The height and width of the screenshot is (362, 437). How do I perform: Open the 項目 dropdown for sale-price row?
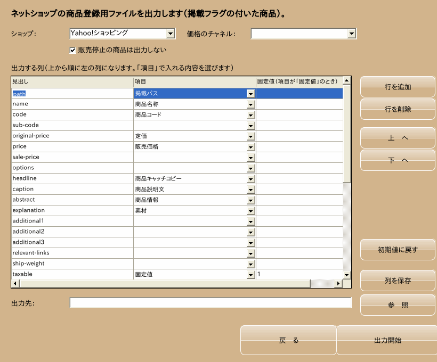coord(251,158)
